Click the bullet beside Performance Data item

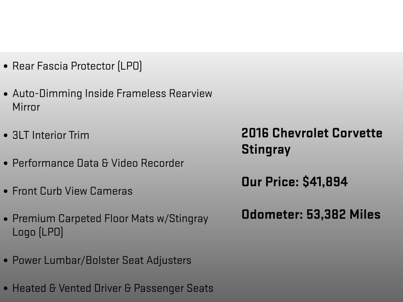6,164
